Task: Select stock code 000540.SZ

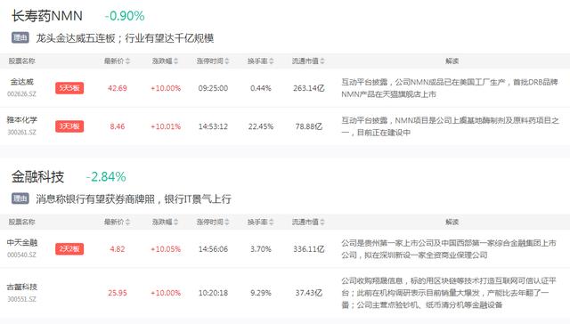Action: (21, 255)
